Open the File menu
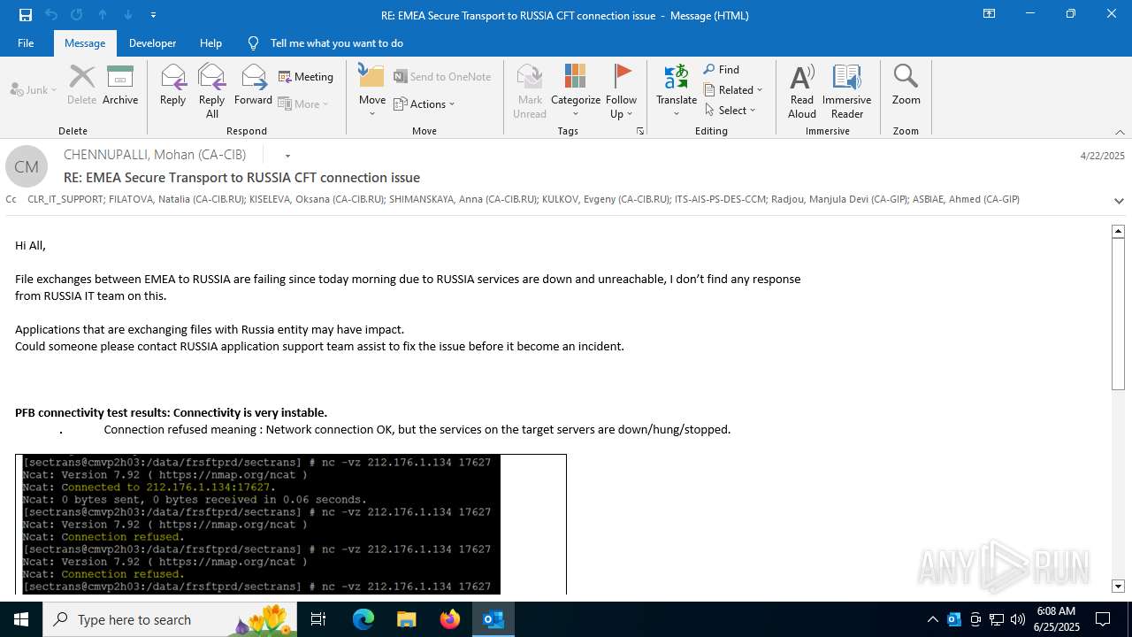The image size is (1132, 637). click(x=26, y=42)
